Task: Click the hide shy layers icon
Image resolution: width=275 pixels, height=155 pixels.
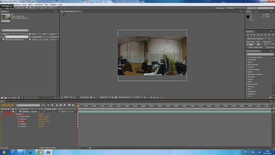Action: (57, 105)
